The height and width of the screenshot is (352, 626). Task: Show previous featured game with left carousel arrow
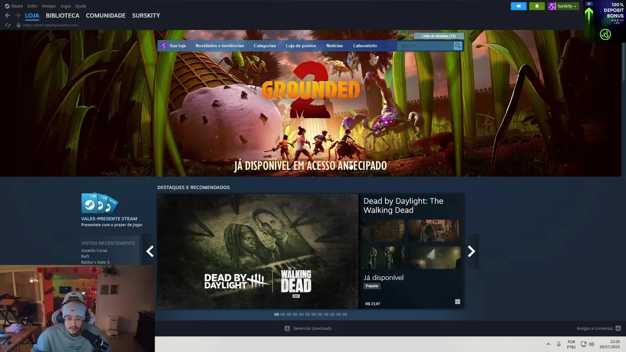(150, 251)
